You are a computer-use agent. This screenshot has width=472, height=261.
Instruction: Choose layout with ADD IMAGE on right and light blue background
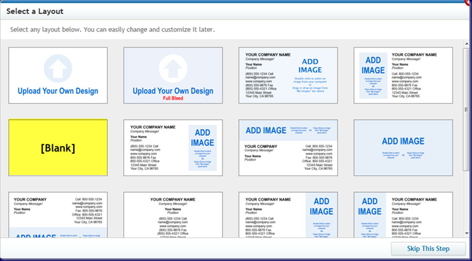point(288,76)
